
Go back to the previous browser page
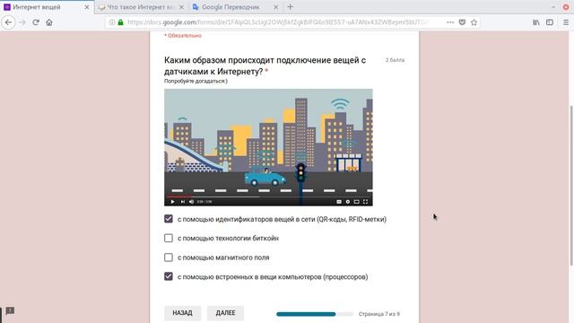[8, 22]
